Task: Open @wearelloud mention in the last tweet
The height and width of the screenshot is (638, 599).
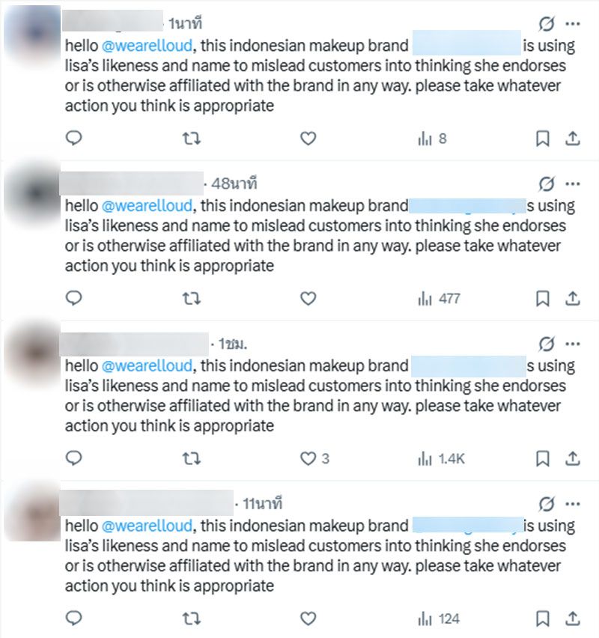Action: coord(147,526)
